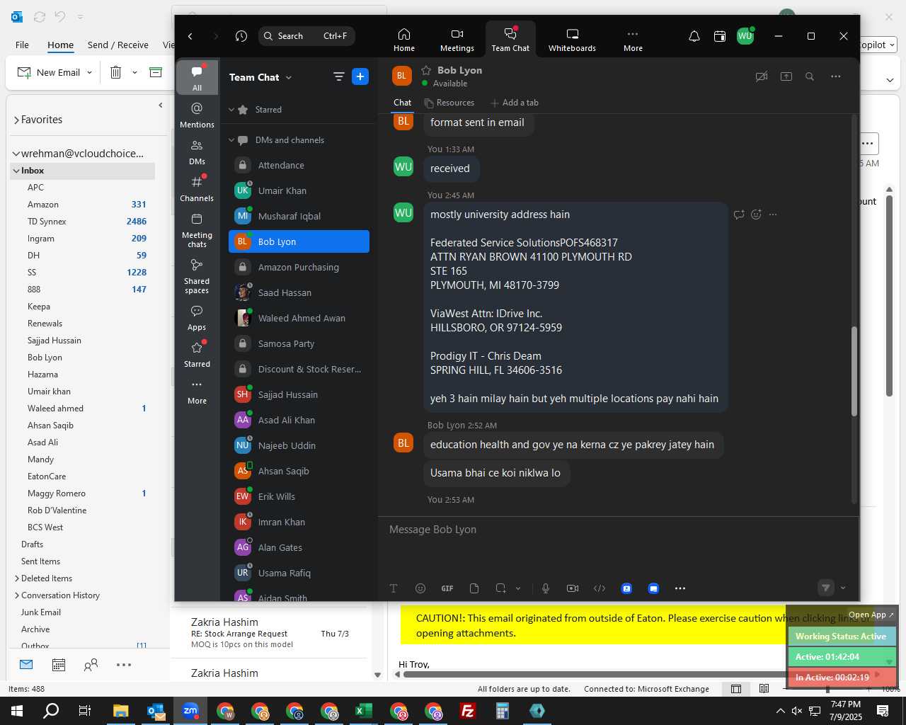Filter the Team Chat list
The width and height of the screenshot is (906, 725).
pyautogui.click(x=338, y=76)
